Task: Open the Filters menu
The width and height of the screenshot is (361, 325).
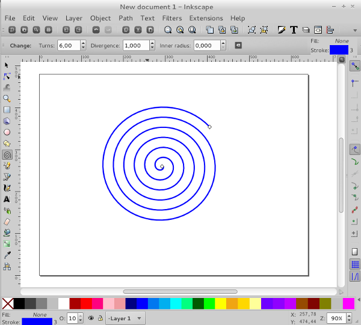Action: click(172, 18)
